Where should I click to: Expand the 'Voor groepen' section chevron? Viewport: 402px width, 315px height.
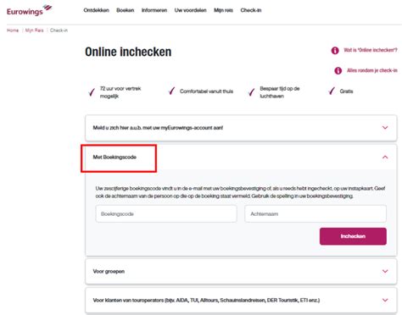tap(385, 271)
